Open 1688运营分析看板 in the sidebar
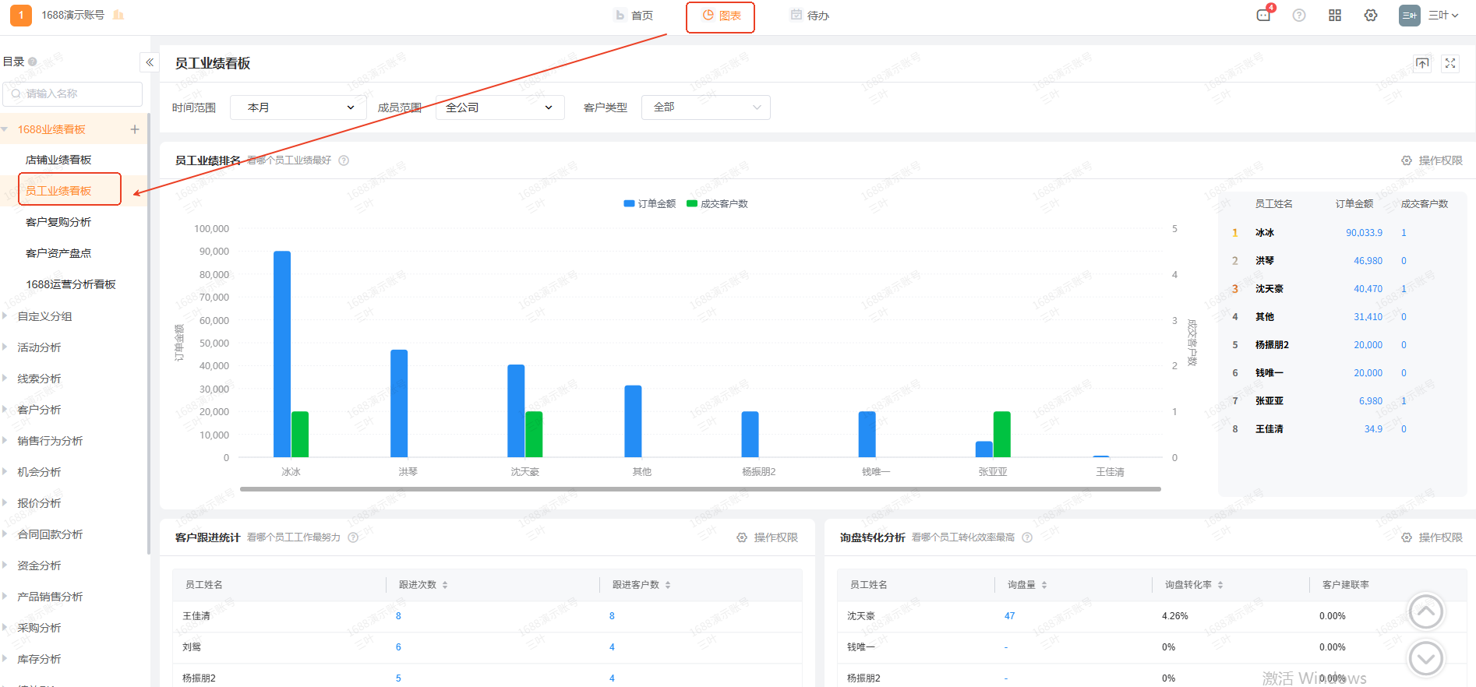Viewport: 1476px width, 687px height. [x=71, y=284]
